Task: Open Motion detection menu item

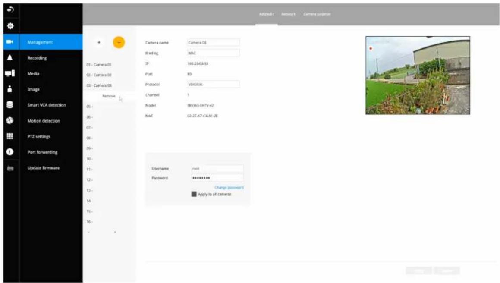Action: (51, 121)
